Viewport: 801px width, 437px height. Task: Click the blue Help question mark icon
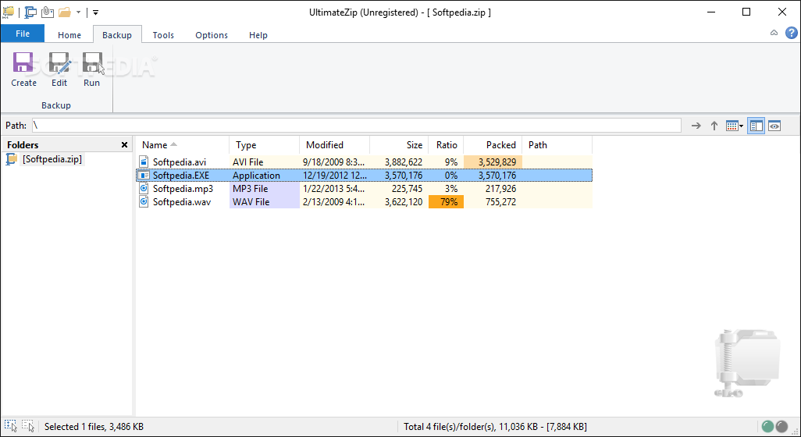pos(792,34)
